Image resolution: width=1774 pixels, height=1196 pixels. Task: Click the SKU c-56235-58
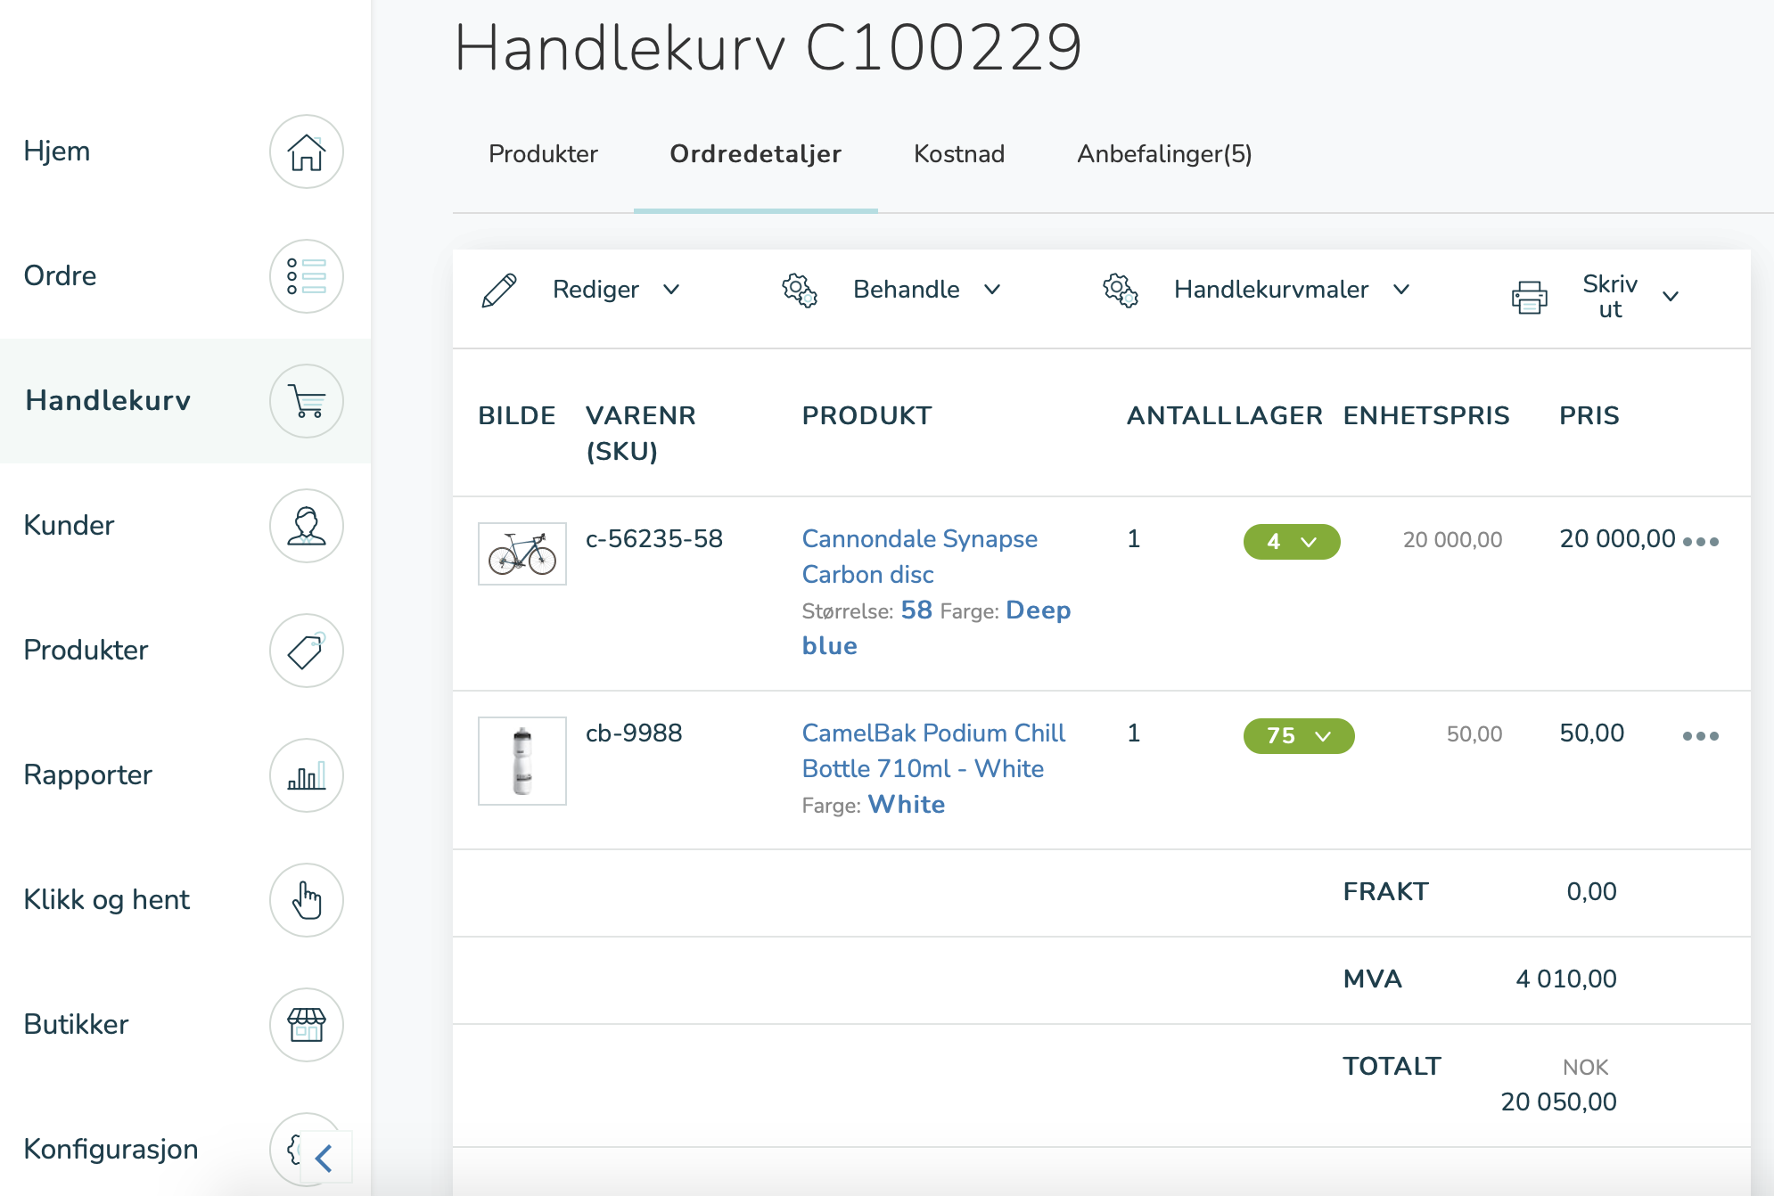coord(654,539)
